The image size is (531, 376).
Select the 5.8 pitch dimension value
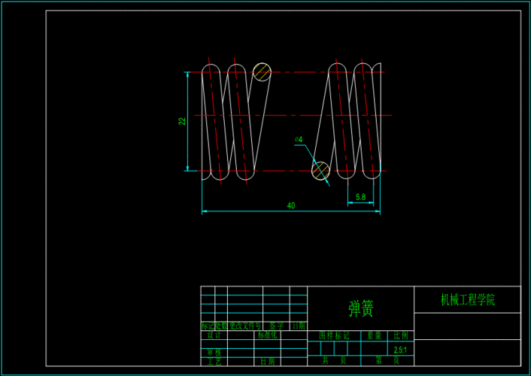(x=360, y=197)
